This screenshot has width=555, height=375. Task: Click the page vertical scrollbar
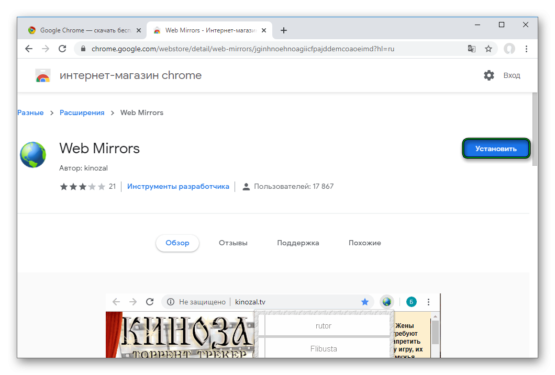[535, 129]
